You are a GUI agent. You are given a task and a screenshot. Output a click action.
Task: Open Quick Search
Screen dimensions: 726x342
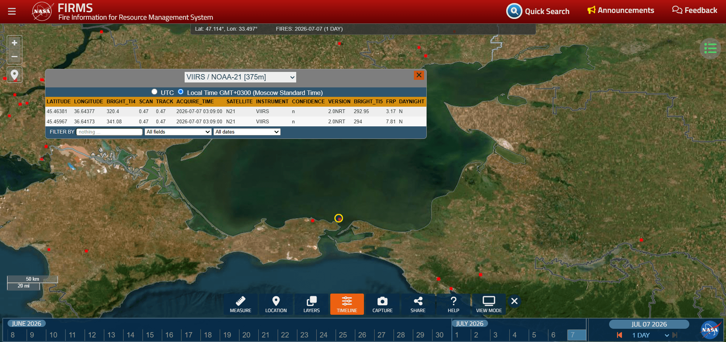(538, 11)
